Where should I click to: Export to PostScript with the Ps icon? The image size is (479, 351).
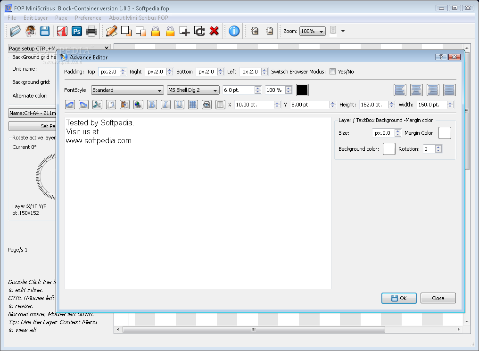[77, 31]
